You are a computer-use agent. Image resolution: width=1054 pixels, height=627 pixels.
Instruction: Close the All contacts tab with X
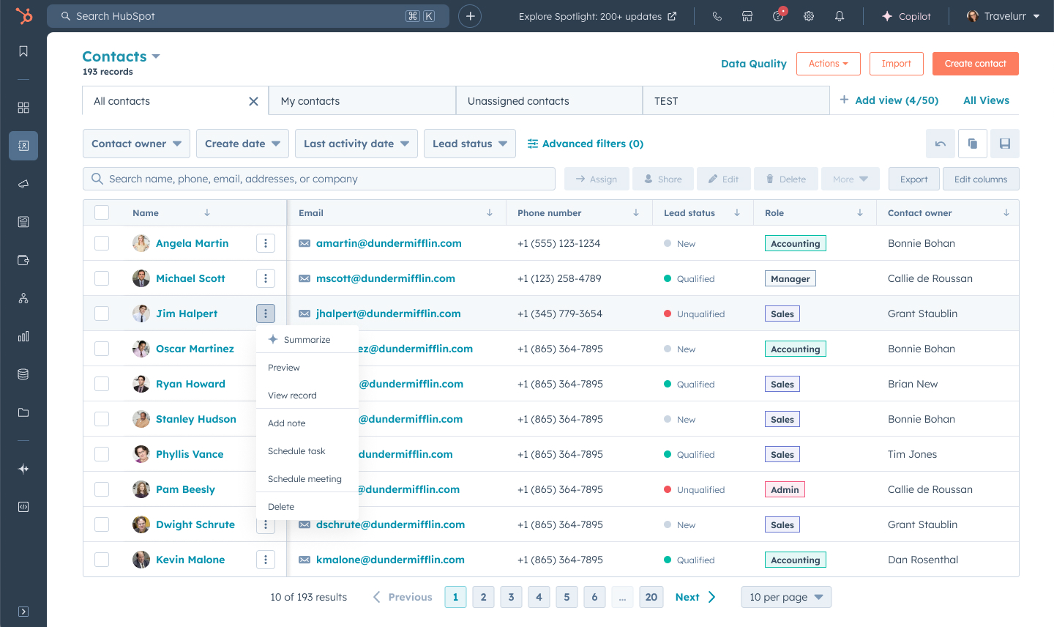pyautogui.click(x=253, y=101)
